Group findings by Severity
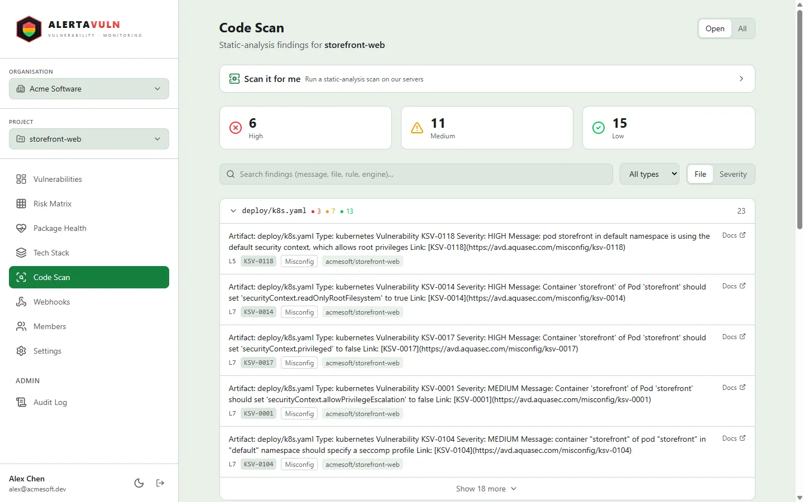 pos(733,174)
